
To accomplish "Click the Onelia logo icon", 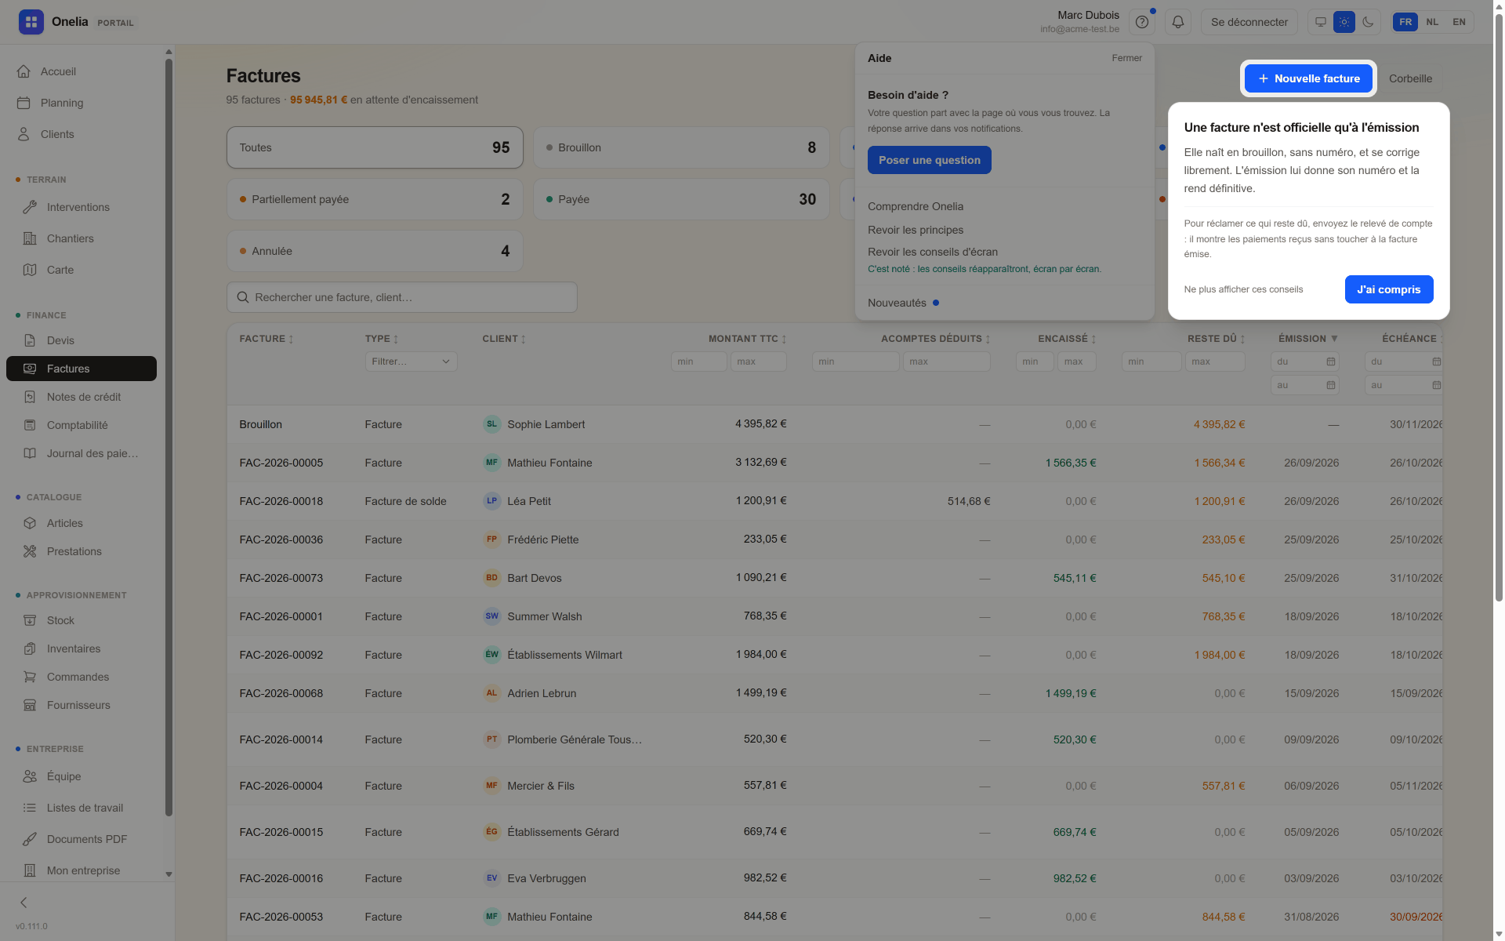I will (x=31, y=22).
